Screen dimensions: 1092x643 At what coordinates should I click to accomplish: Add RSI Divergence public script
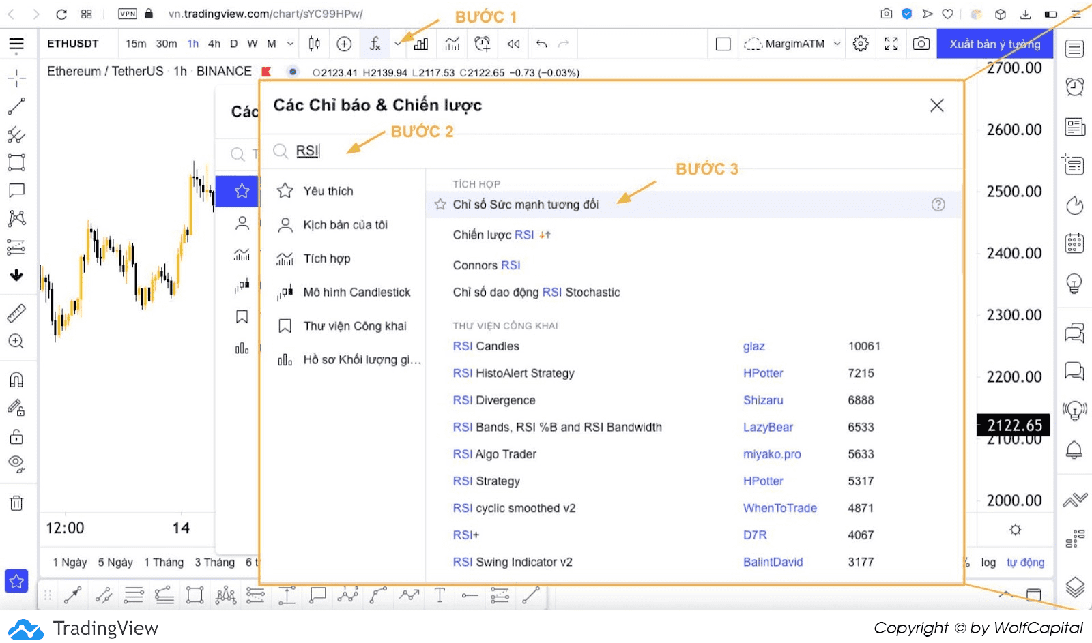click(x=494, y=400)
